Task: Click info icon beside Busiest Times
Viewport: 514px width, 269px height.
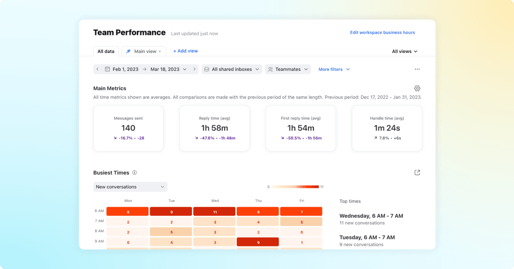Action: (x=134, y=173)
